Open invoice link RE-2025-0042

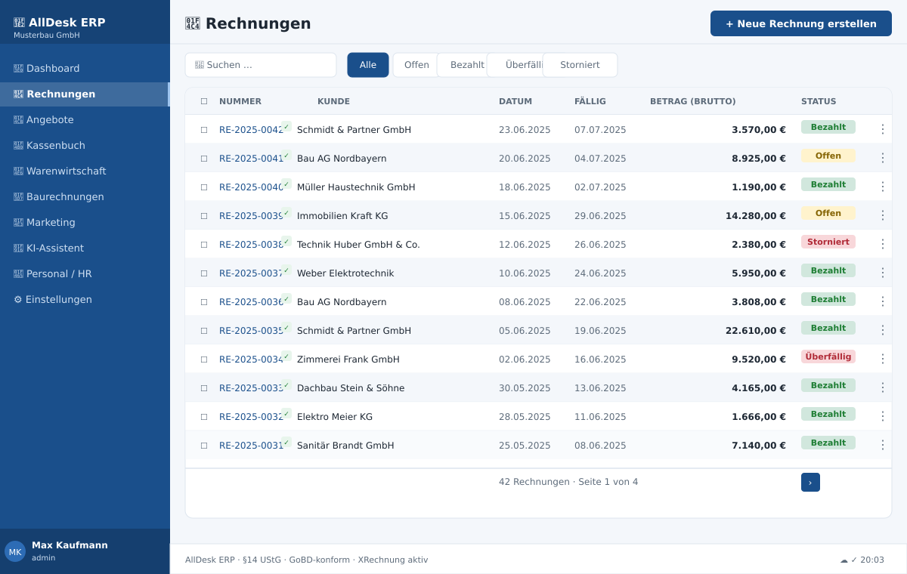251,130
